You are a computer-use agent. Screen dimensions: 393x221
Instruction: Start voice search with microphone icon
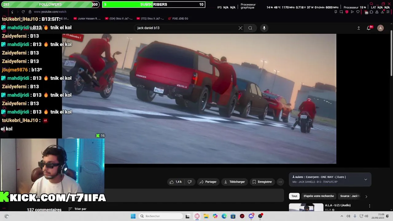[x=264, y=28]
